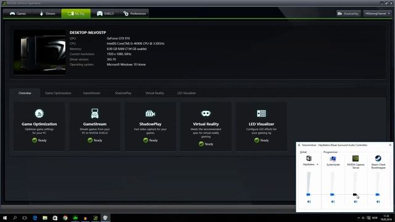The height and width of the screenshot is (222, 395).
Task: Open the Games tab
Action: pyautogui.click(x=18, y=14)
